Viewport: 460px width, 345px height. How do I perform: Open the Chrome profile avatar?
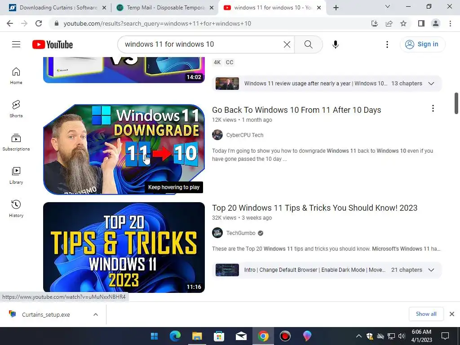(436, 23)
